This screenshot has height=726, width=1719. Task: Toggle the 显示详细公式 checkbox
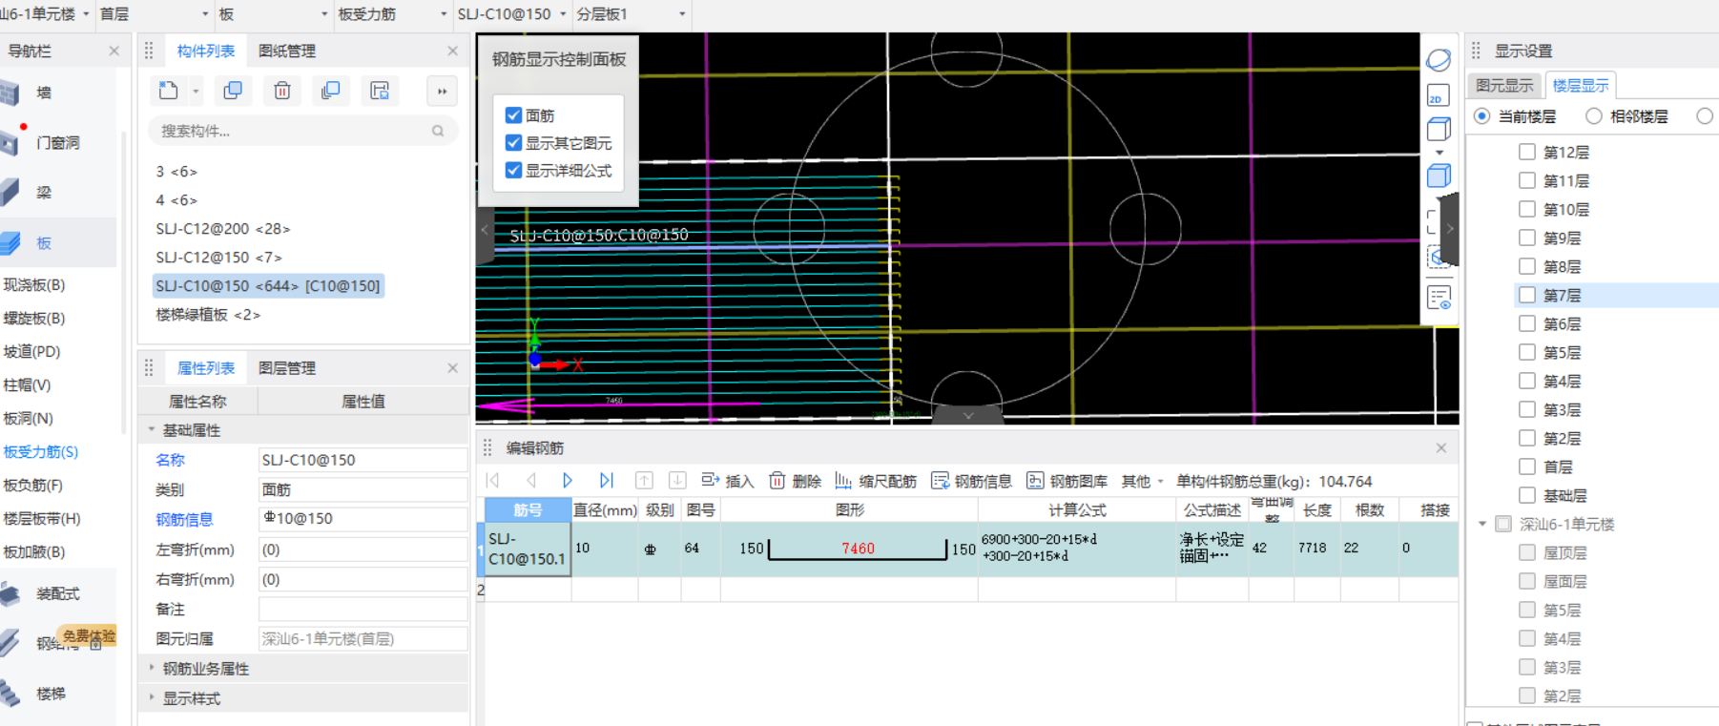pyautogui.click(x=513, y=171)
